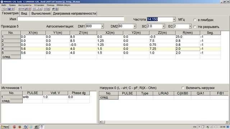Click the blank page wire-edit toolbar icon
The image size is (230, 129).
click(x=34, y=9)
